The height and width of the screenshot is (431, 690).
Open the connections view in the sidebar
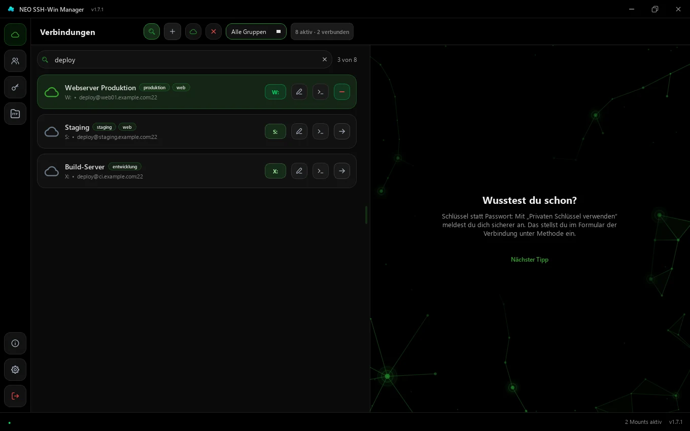point(15,34)
